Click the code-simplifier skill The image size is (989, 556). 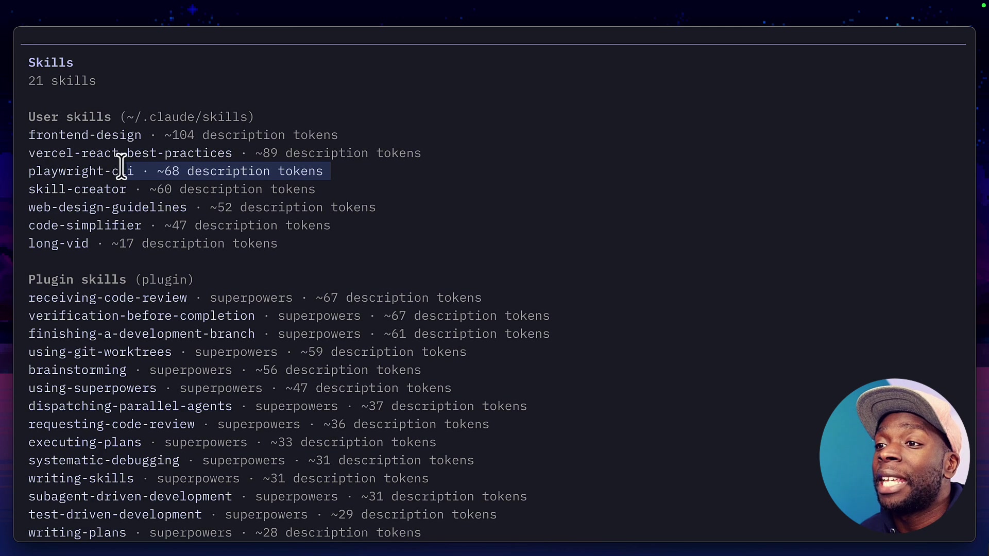[85, 225]
